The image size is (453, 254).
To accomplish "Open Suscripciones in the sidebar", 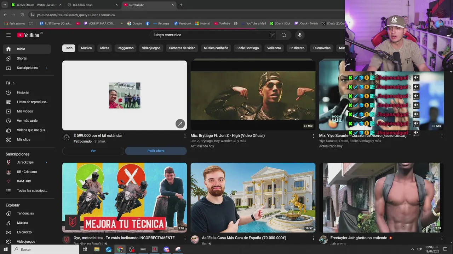I will tap(27, 68).
